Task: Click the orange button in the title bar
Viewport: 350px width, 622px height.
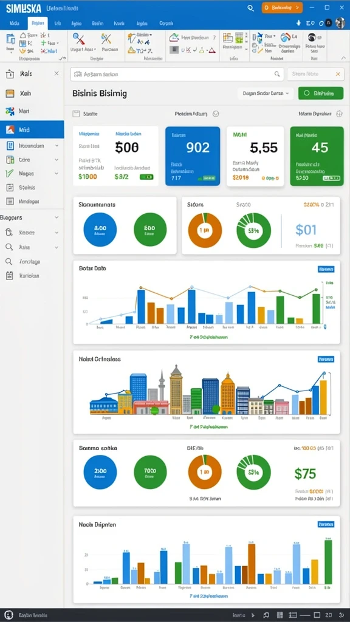Action: tap(282, 7)
